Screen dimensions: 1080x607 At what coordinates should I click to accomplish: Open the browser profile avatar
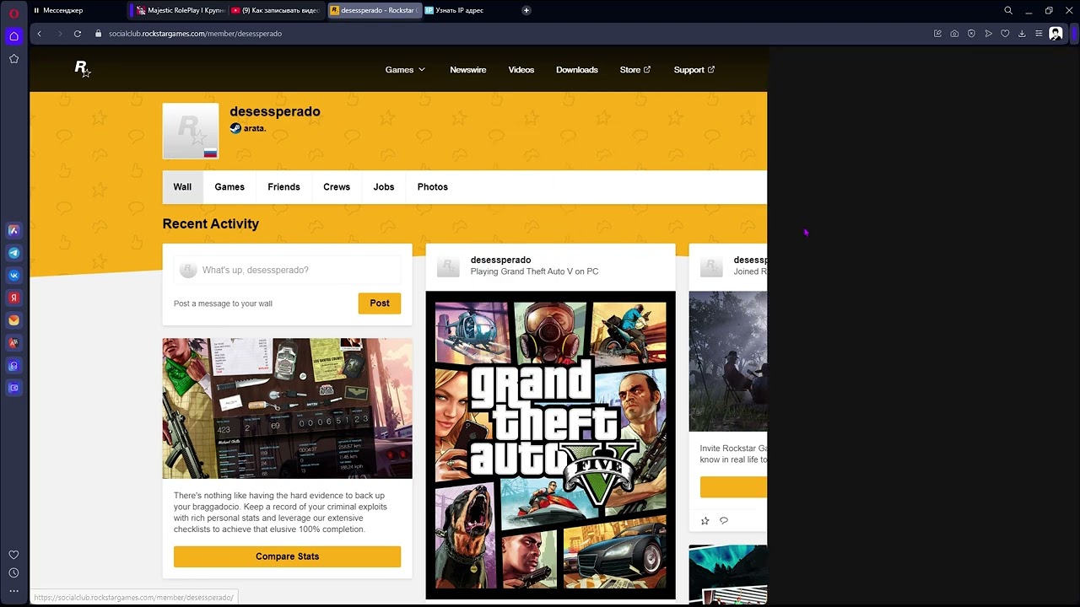point(1056,34)
